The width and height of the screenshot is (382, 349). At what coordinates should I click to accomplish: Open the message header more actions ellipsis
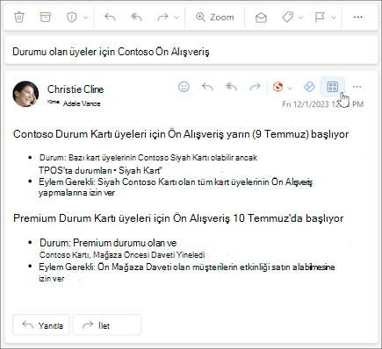point(357,87)
